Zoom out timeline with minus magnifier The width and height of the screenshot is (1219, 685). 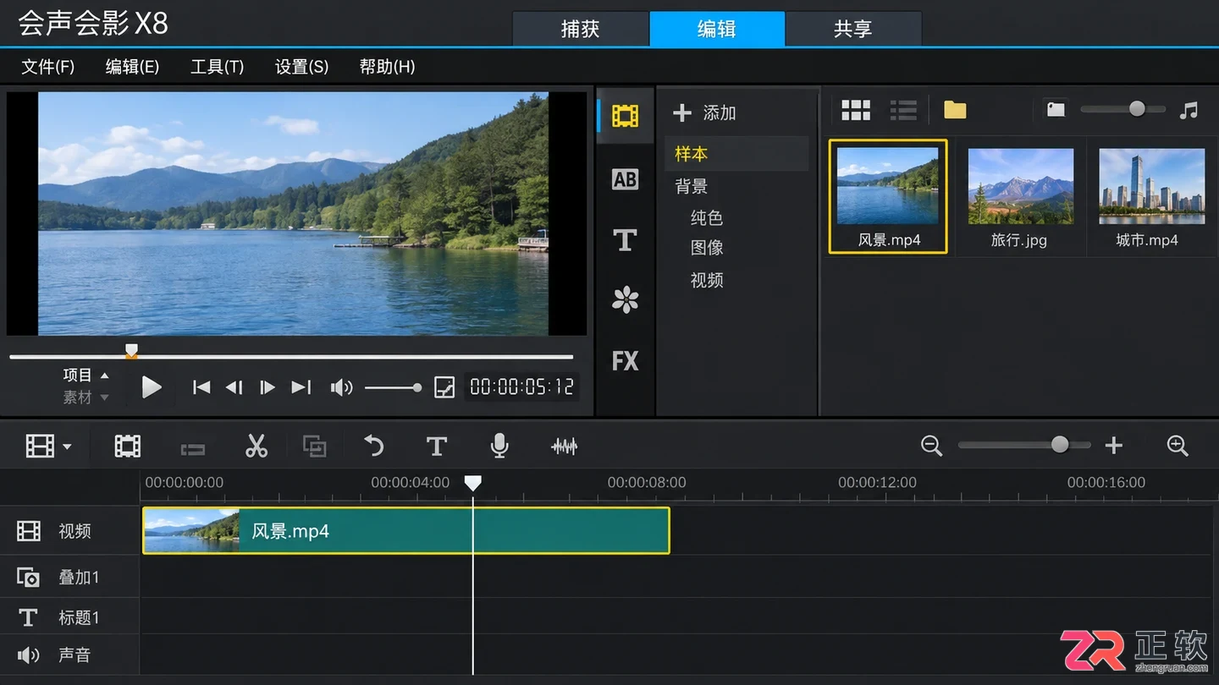(x=932, y=446)
